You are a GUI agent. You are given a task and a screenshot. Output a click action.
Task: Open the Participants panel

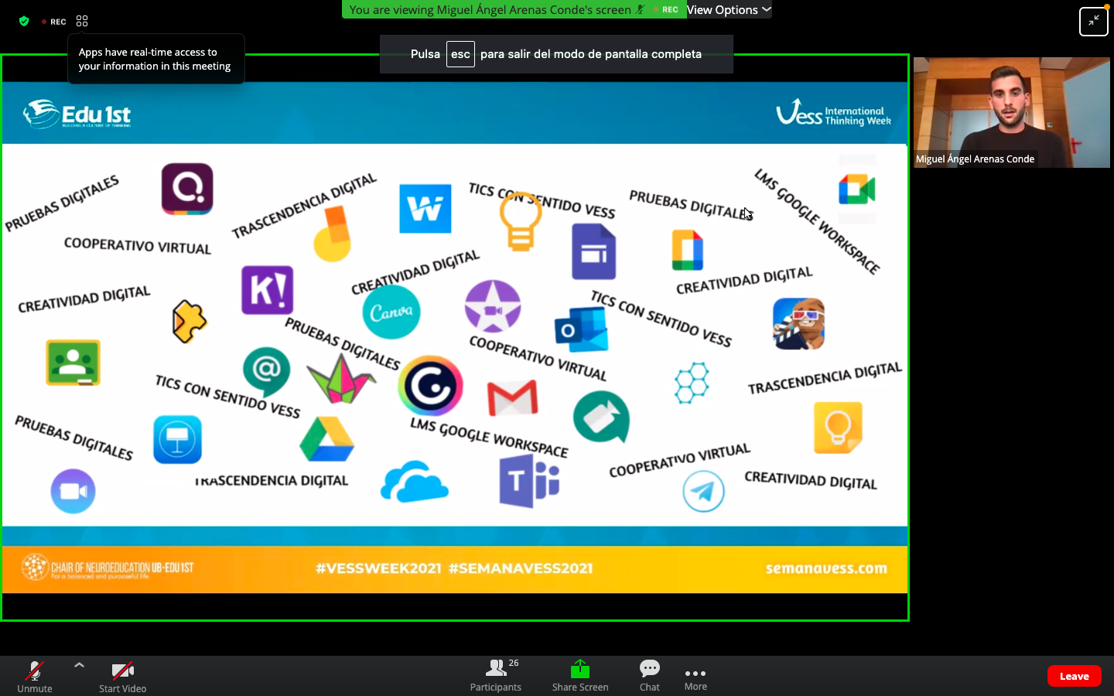(x=495, y=675)
